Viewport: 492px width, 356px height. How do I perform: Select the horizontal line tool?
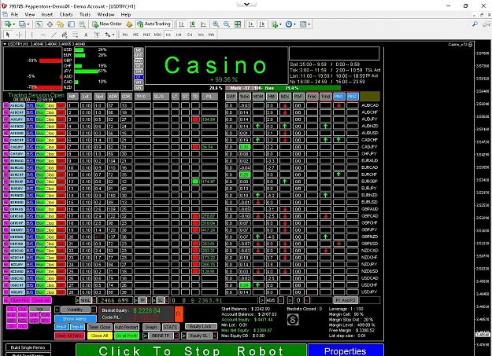pos(43,35)
